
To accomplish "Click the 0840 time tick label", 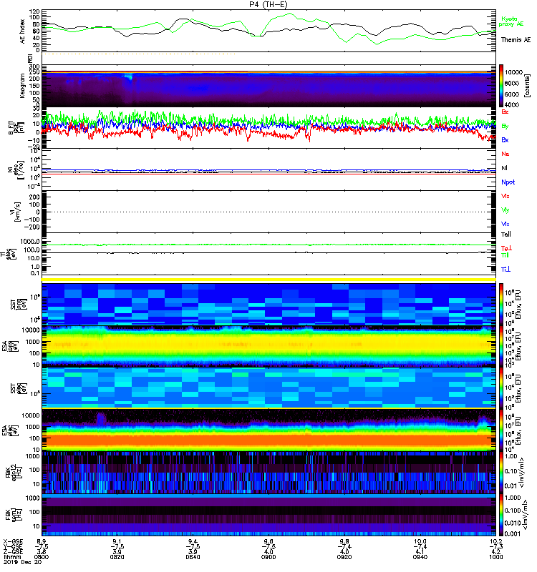I will [193, 558].
